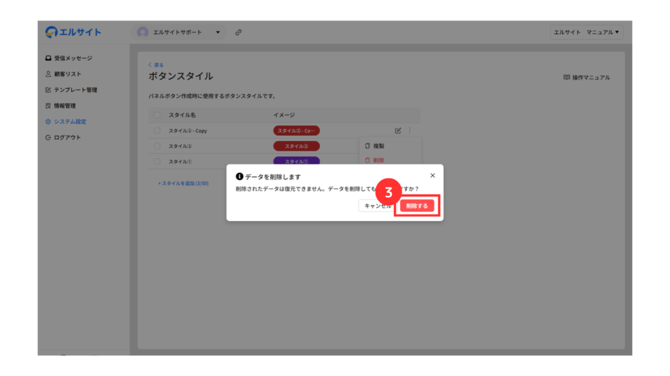
Task: Select システム設定 in the sidebar
Action: coord(70,121)
